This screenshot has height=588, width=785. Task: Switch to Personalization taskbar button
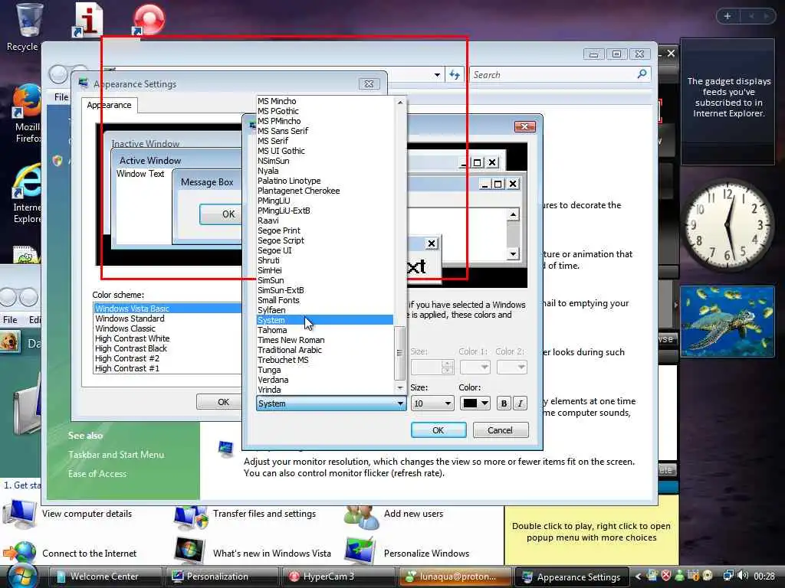pyautogui.click(x=222, y=577)
